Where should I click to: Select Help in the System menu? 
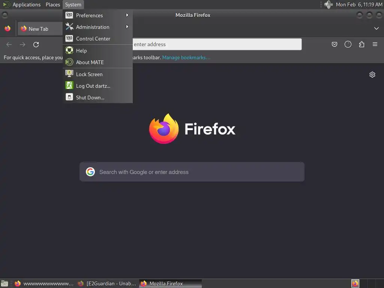pyautogui.click(x=98, y=51)
